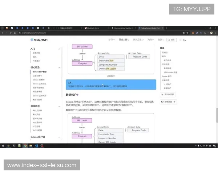Open the Chrome profile avatar
Screen dimensions: 218x174
(x=211, y=33)
